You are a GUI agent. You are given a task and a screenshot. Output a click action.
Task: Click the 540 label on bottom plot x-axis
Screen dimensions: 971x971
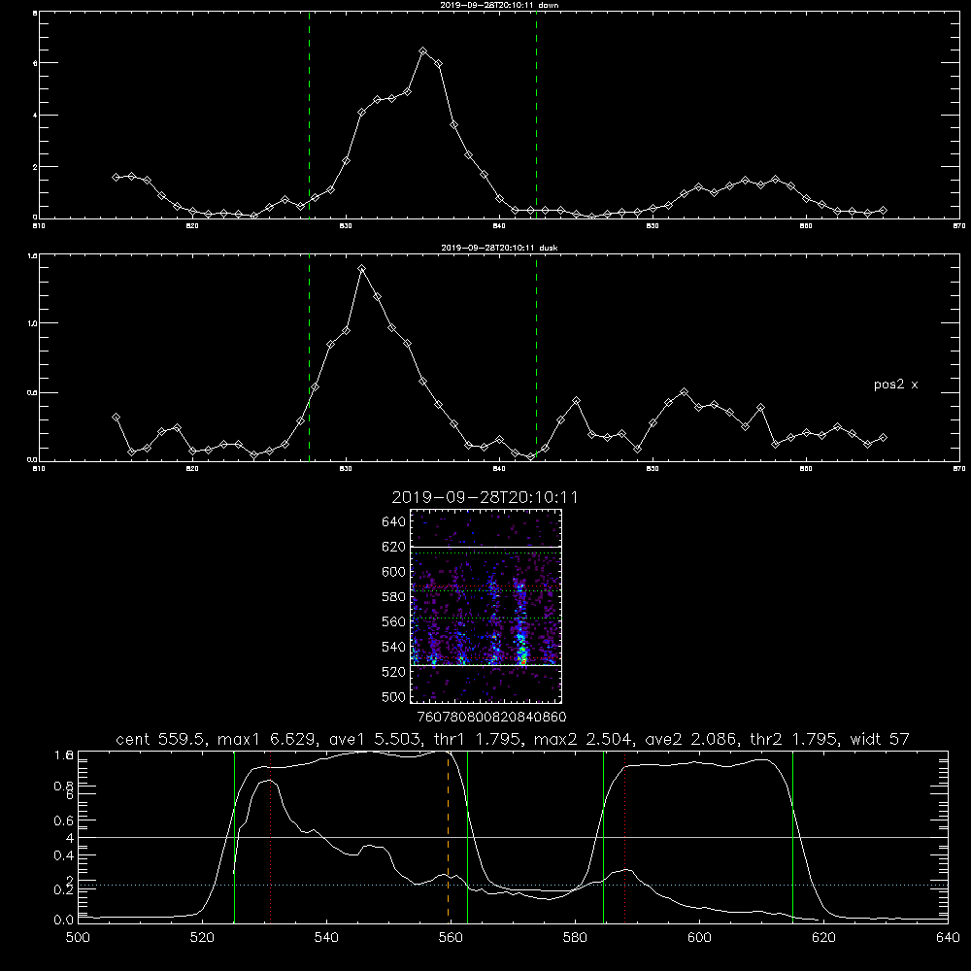pos(326,938)
